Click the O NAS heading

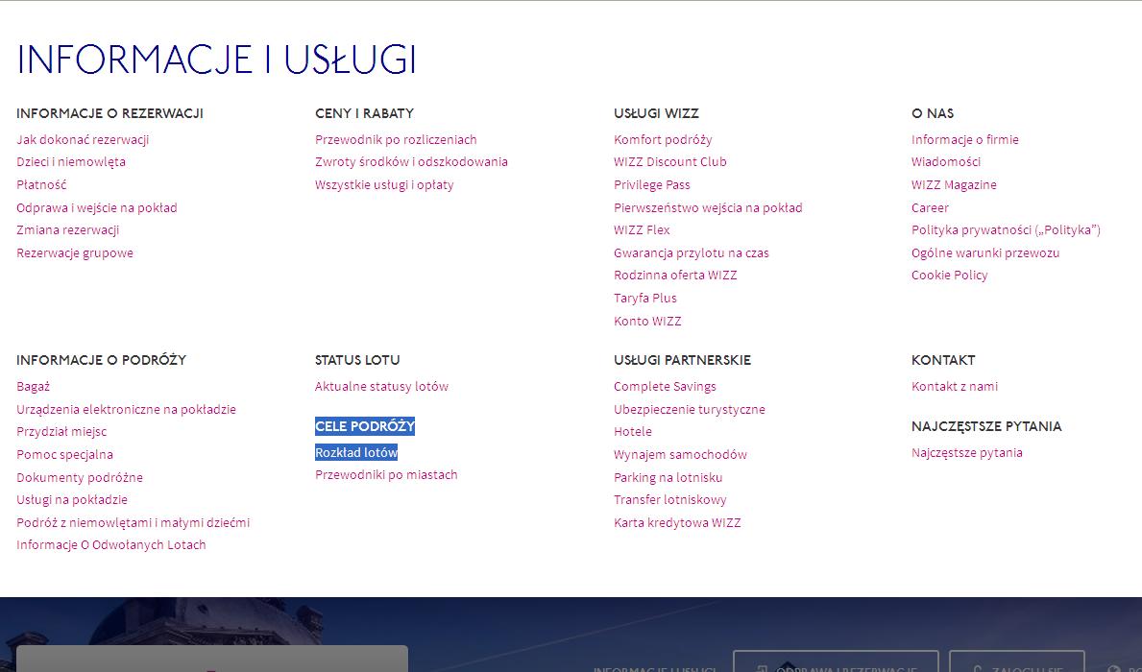click(933, 113)
